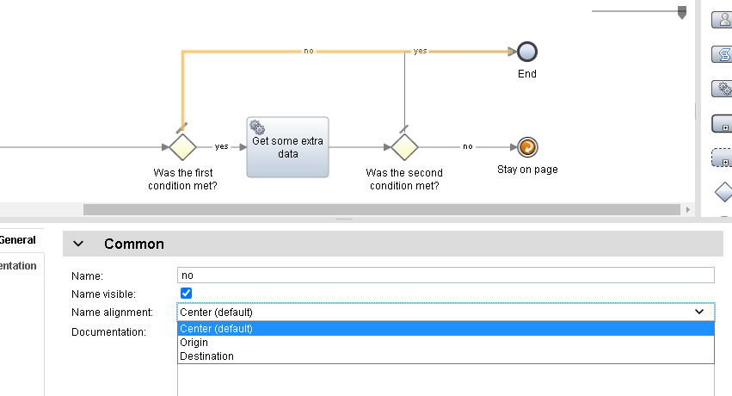Screen dimensions: 732x396
Task: Click the 'Get some extra data' task
Action: click(287, 147)
